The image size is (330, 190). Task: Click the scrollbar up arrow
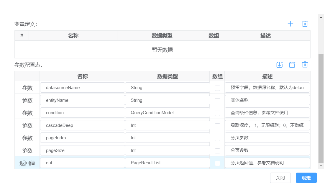[321, 17]
